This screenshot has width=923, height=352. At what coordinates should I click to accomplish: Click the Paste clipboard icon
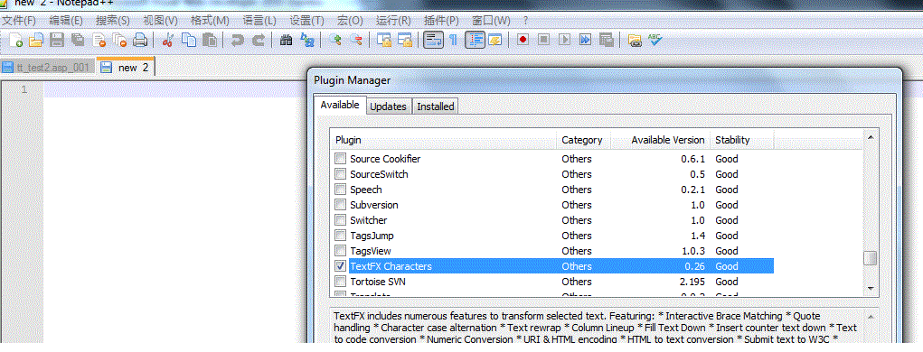point(209,40)
